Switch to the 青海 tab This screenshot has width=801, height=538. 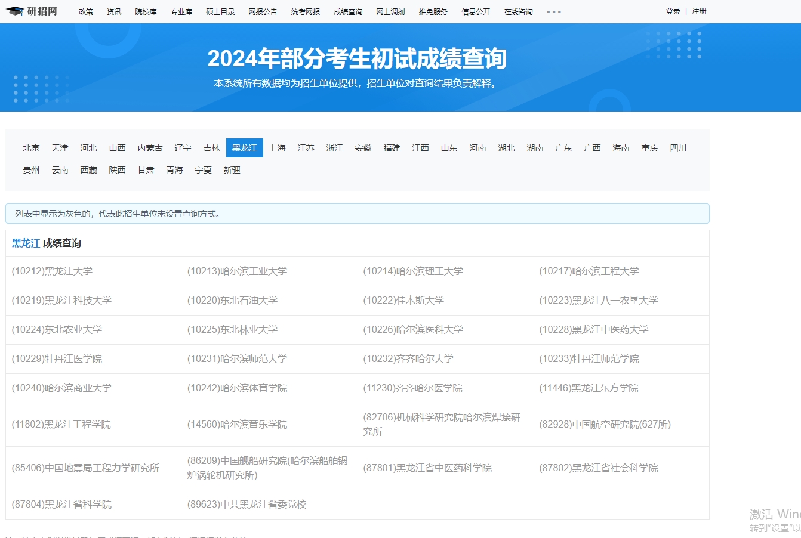(175, 170)
